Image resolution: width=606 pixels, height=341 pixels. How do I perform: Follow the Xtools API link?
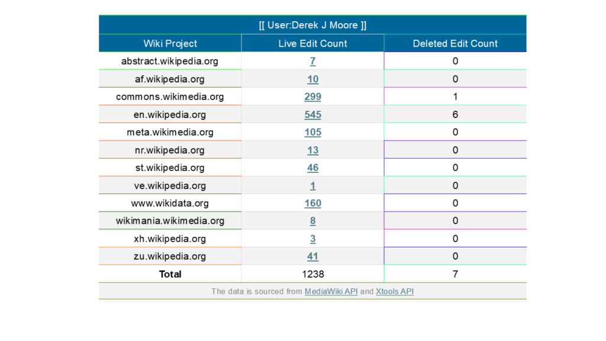(x=395, y=291)
